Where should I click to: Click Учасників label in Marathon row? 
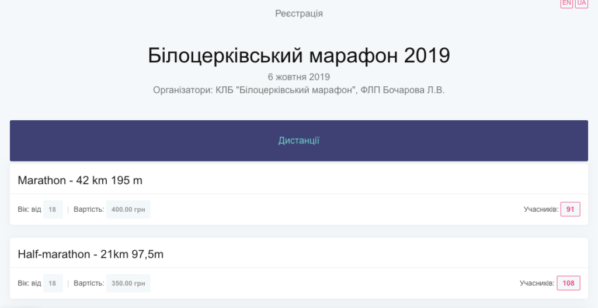pos(541,209)
